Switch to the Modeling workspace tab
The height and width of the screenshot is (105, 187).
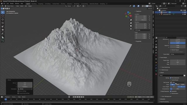(34, 4)
